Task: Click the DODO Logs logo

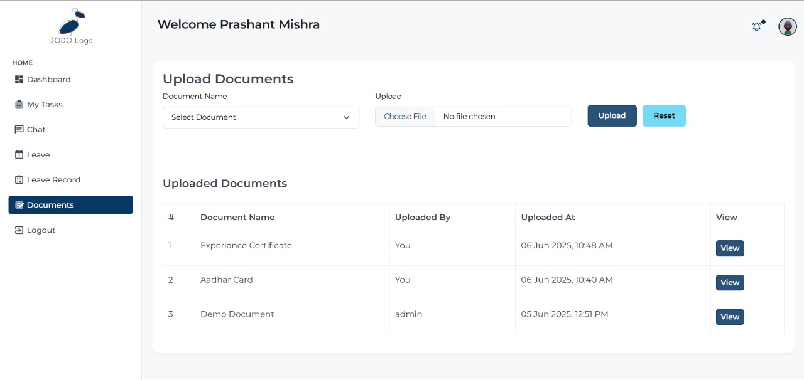Action: tap(70, 26)
